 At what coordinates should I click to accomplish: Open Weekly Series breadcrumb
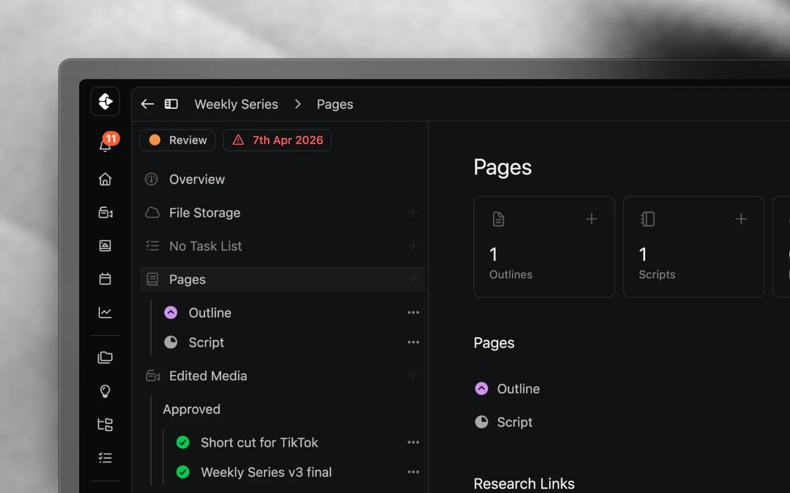(236, 104)
